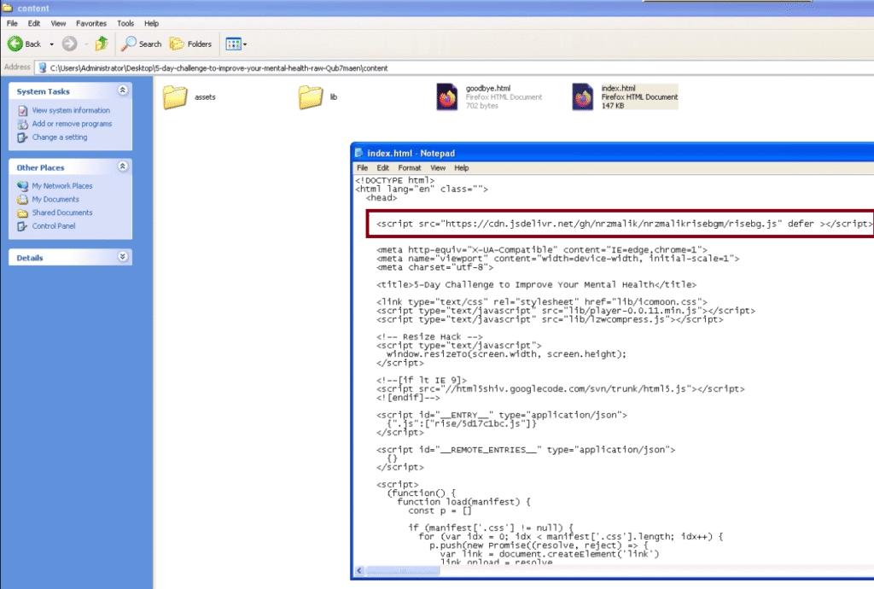
Task: Open the Back history dropdown arrow
Action: pos(51,44)
